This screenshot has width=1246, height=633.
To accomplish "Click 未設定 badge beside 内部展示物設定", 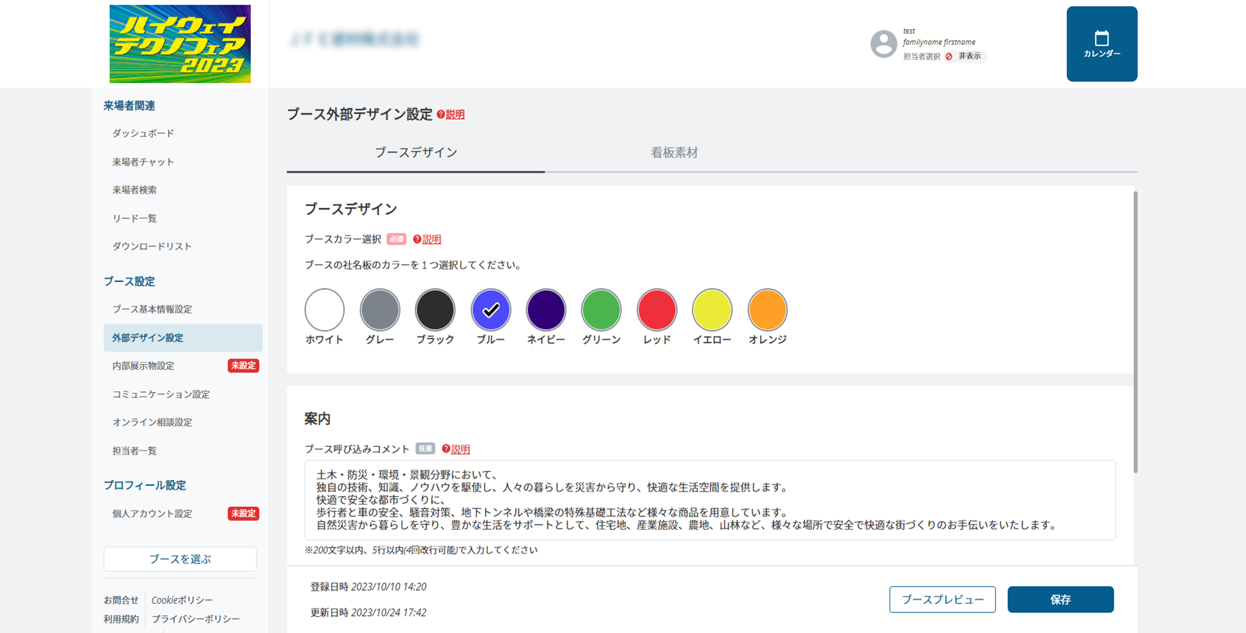I will [243, 366].
